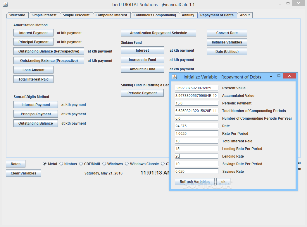Viewport: 307px width, 227px height.
Task: Minimize the jFinancialCalc main window
Action: pos(280,4)
